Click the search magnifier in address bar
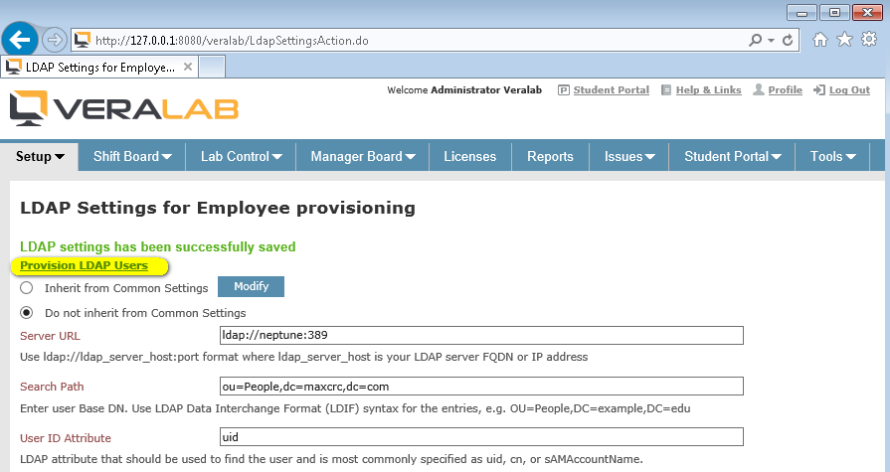The width and height of the screenshot is (890, 472). (x=755, y=41)
